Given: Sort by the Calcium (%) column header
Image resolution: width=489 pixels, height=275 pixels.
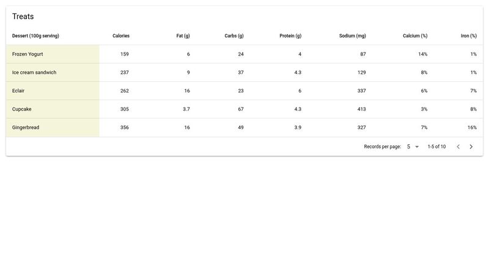Looking at the screenshot, I should (415, 36).
